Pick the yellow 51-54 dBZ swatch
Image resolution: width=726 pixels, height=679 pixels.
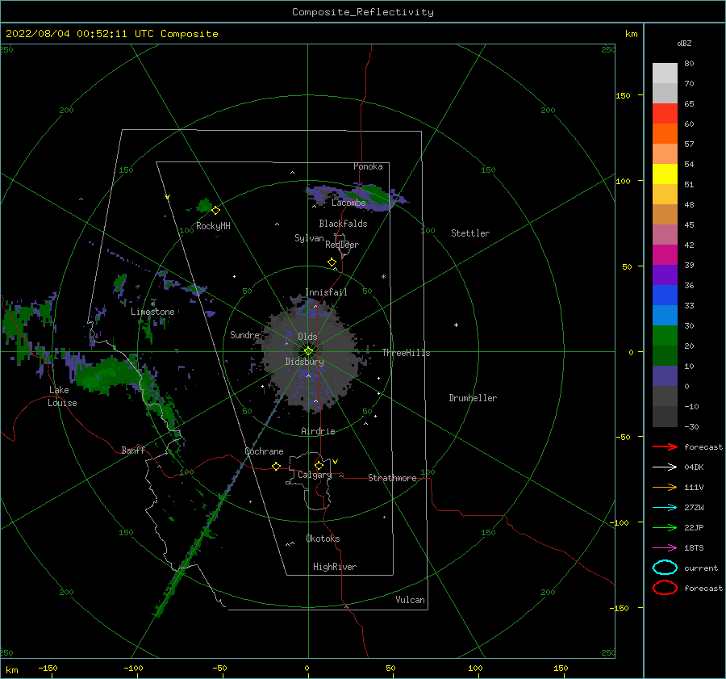[665, 174]
